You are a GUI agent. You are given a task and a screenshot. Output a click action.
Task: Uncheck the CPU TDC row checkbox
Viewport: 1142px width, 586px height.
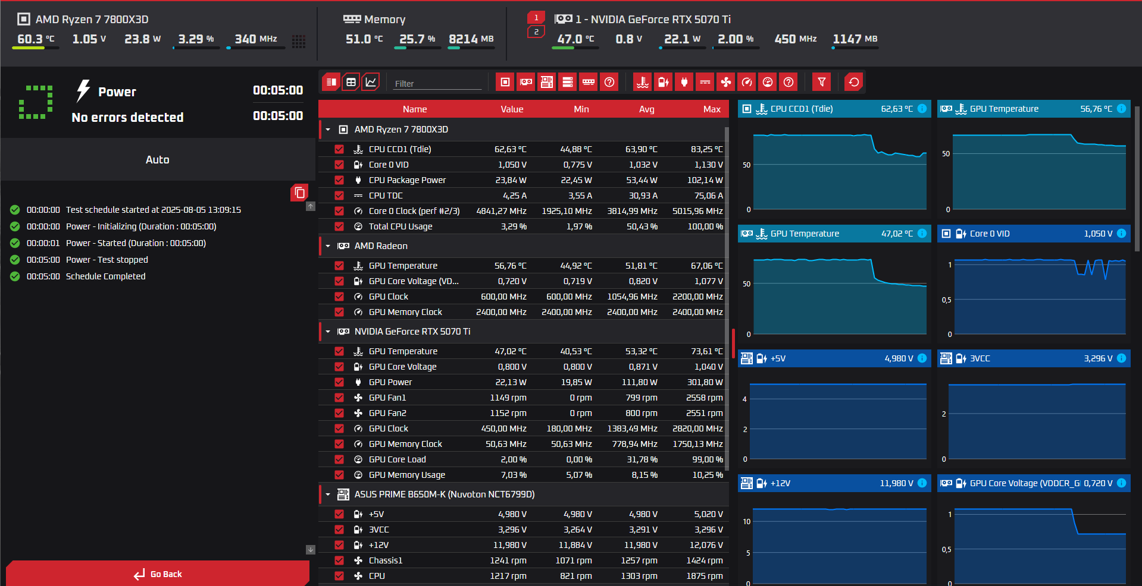[x=339, y=196]
